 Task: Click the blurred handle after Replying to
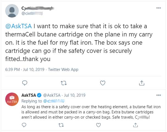click(x=54, y=101)
